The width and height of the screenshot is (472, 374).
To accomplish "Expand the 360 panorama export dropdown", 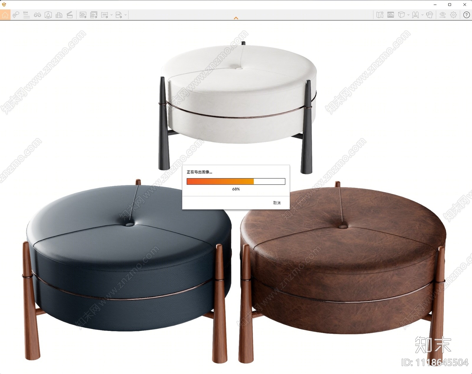I will click(x=112, y=15).
